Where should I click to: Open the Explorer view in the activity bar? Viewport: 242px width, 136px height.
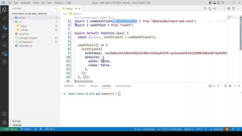pos(4,10)
